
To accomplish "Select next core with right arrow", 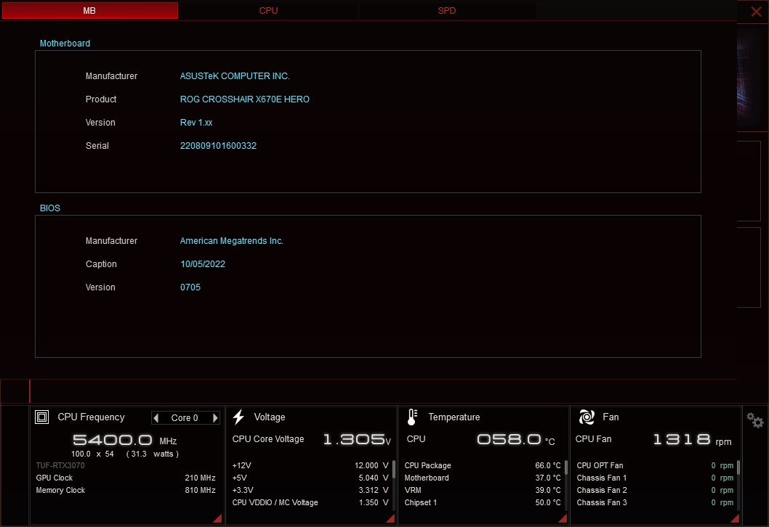I will pos(215,418).
